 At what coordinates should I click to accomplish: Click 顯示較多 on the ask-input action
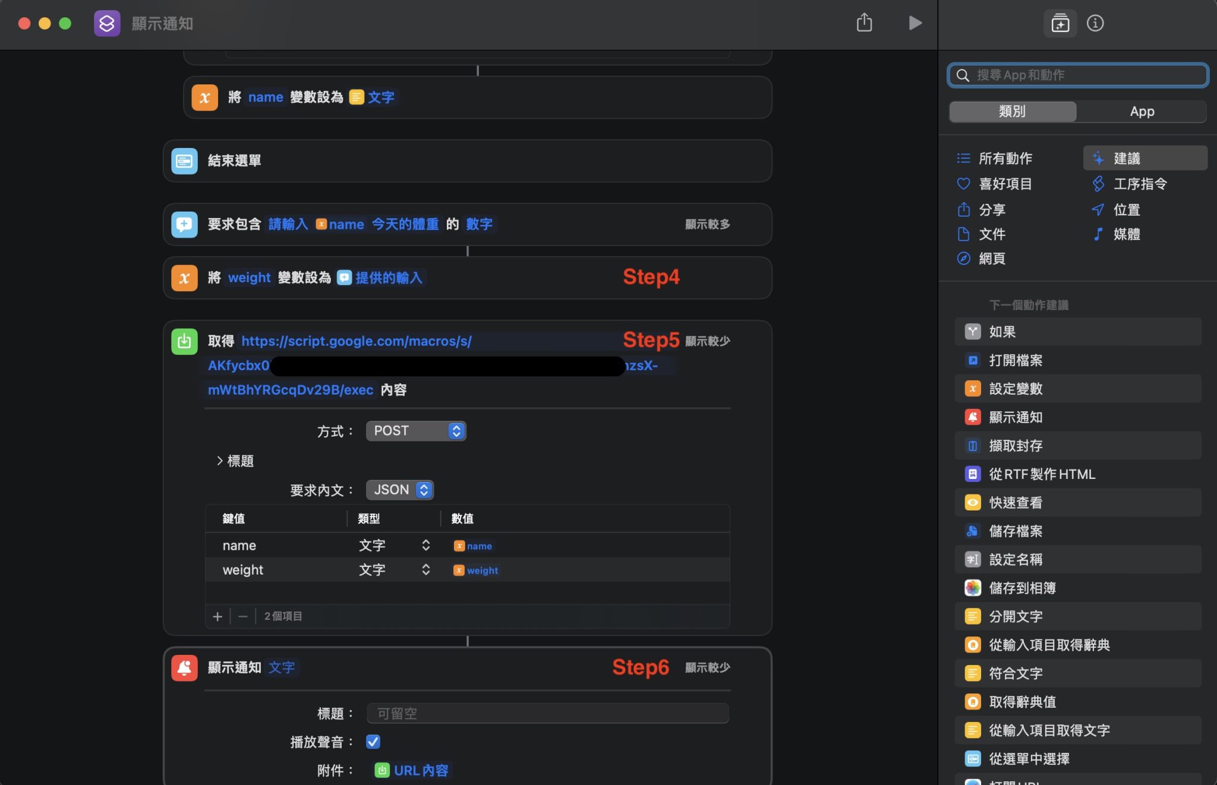pos(707,224)
